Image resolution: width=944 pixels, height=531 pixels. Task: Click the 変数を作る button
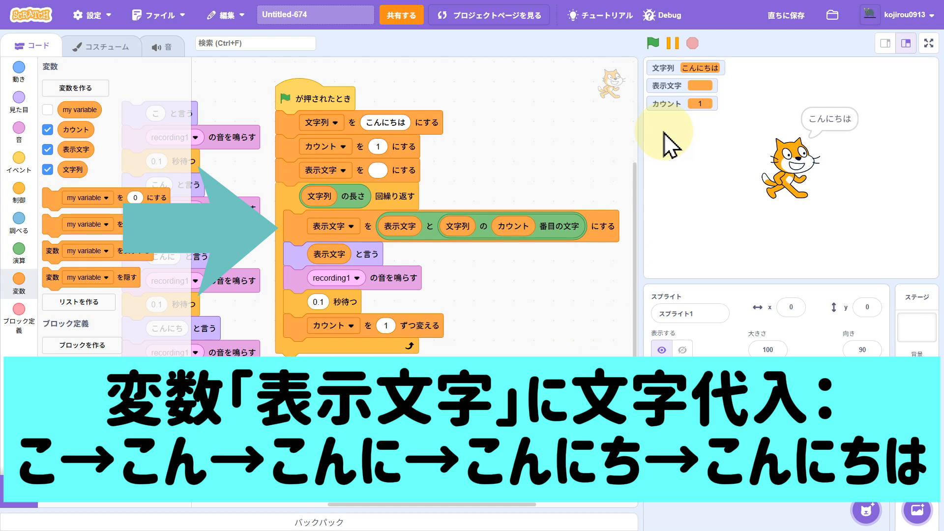75,88
